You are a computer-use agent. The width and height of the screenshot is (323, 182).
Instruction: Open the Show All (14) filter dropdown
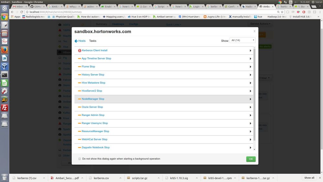(242, 40)
